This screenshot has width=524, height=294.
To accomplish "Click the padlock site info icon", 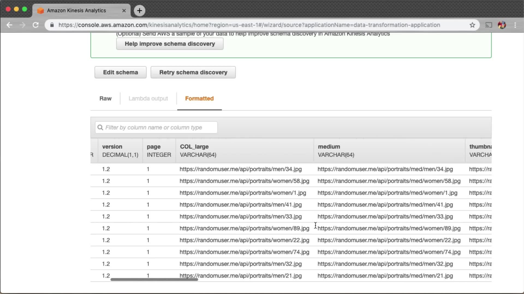I will point(52,25).
